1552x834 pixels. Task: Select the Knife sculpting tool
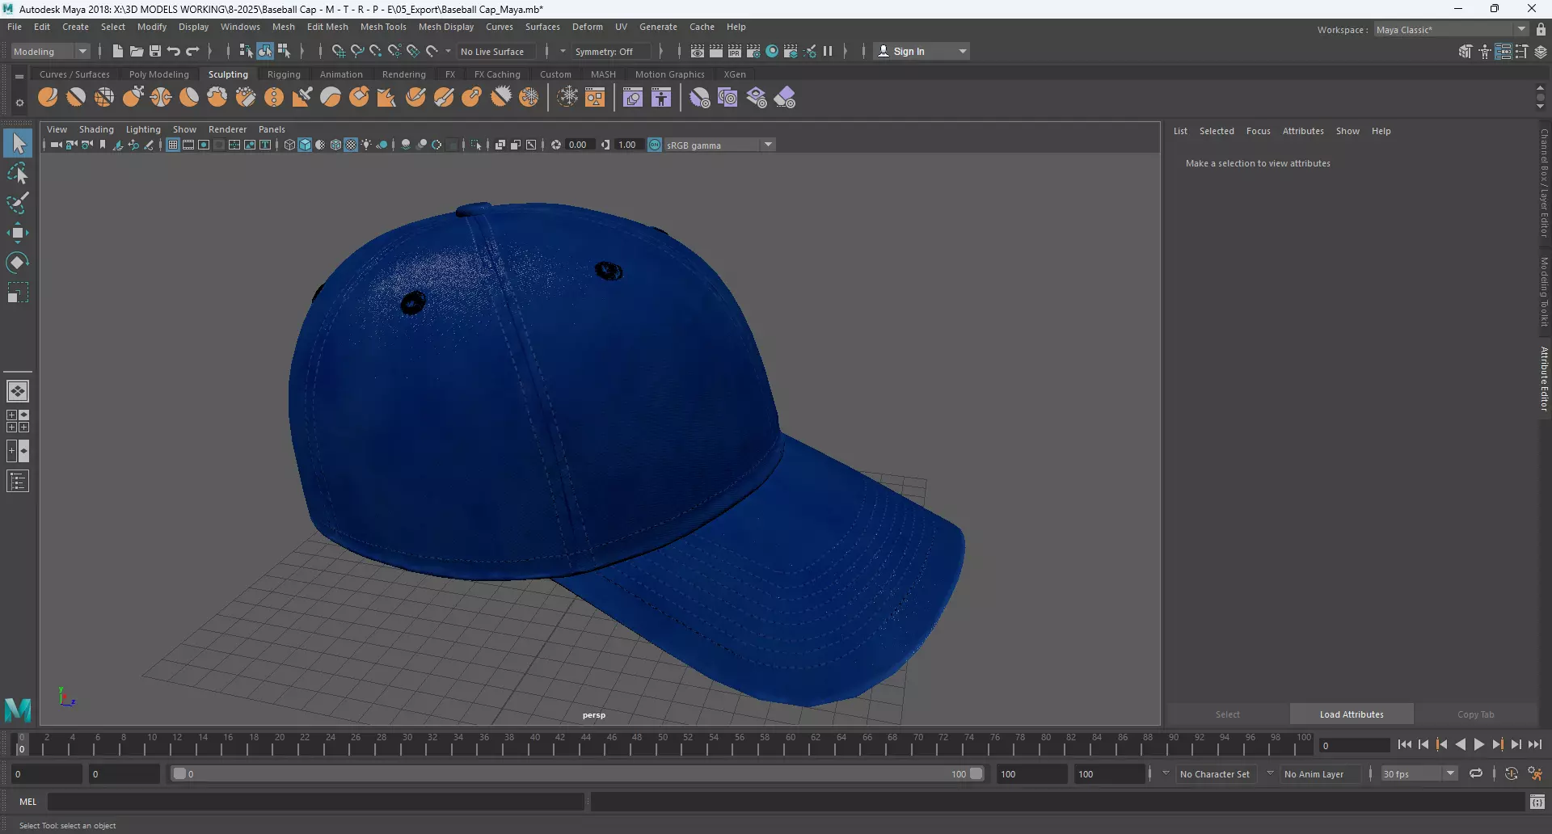(415, 98)
